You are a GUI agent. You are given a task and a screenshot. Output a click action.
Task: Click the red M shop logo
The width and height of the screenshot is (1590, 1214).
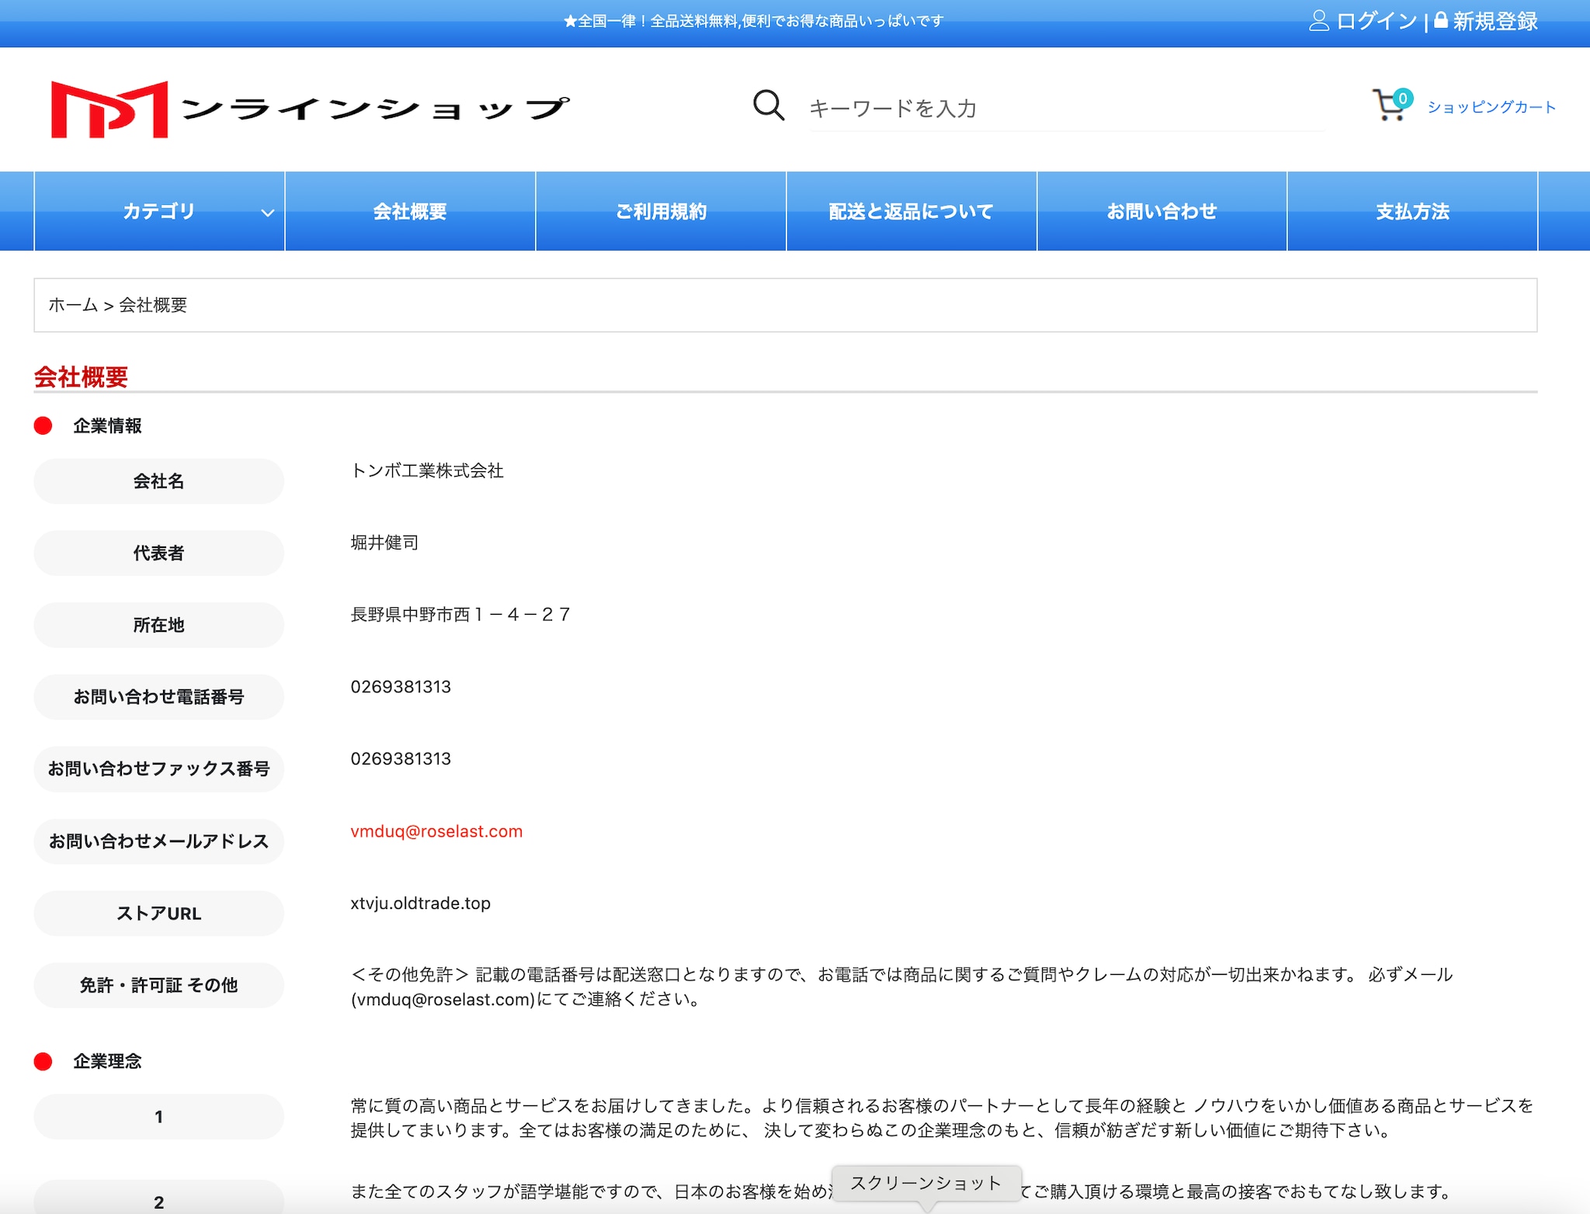tap(109, 109)
